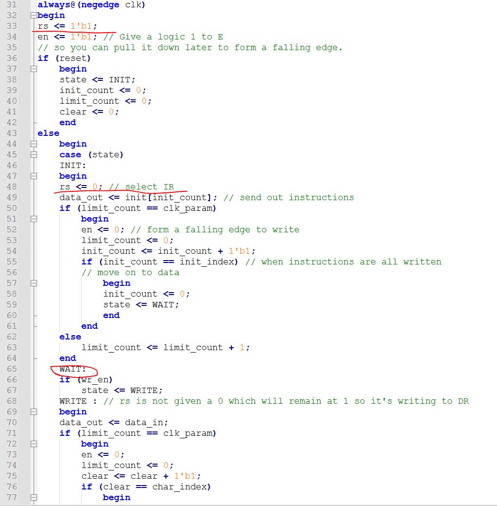Click line number 65 in the margin

(12, 369)
